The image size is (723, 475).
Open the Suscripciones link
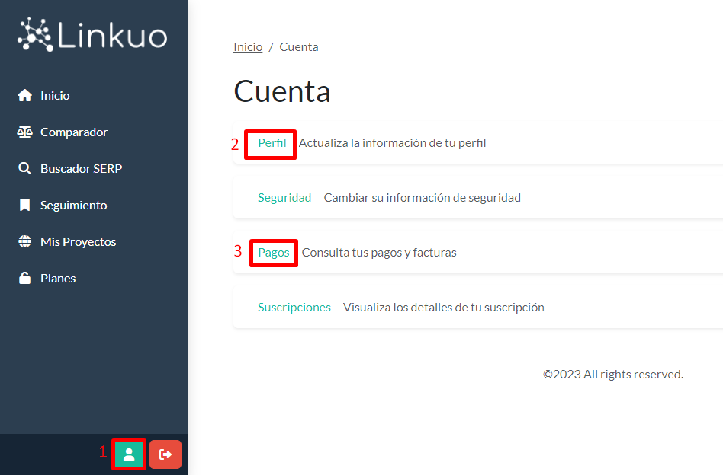pyautogui.click(x=294, y=308)
